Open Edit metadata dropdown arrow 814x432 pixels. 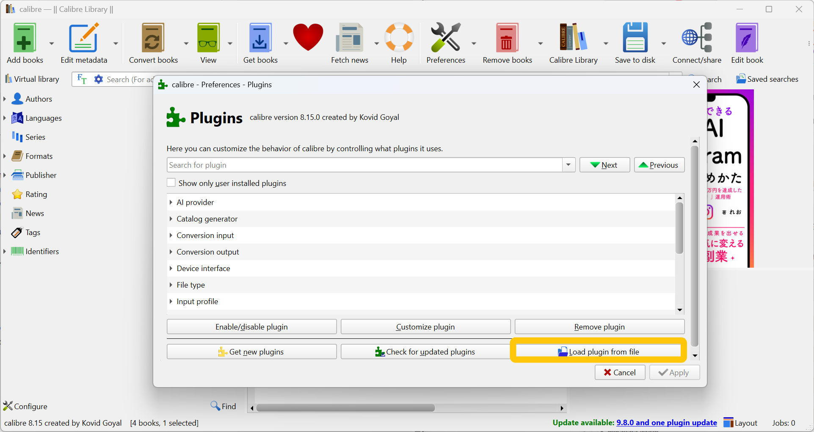116,43
